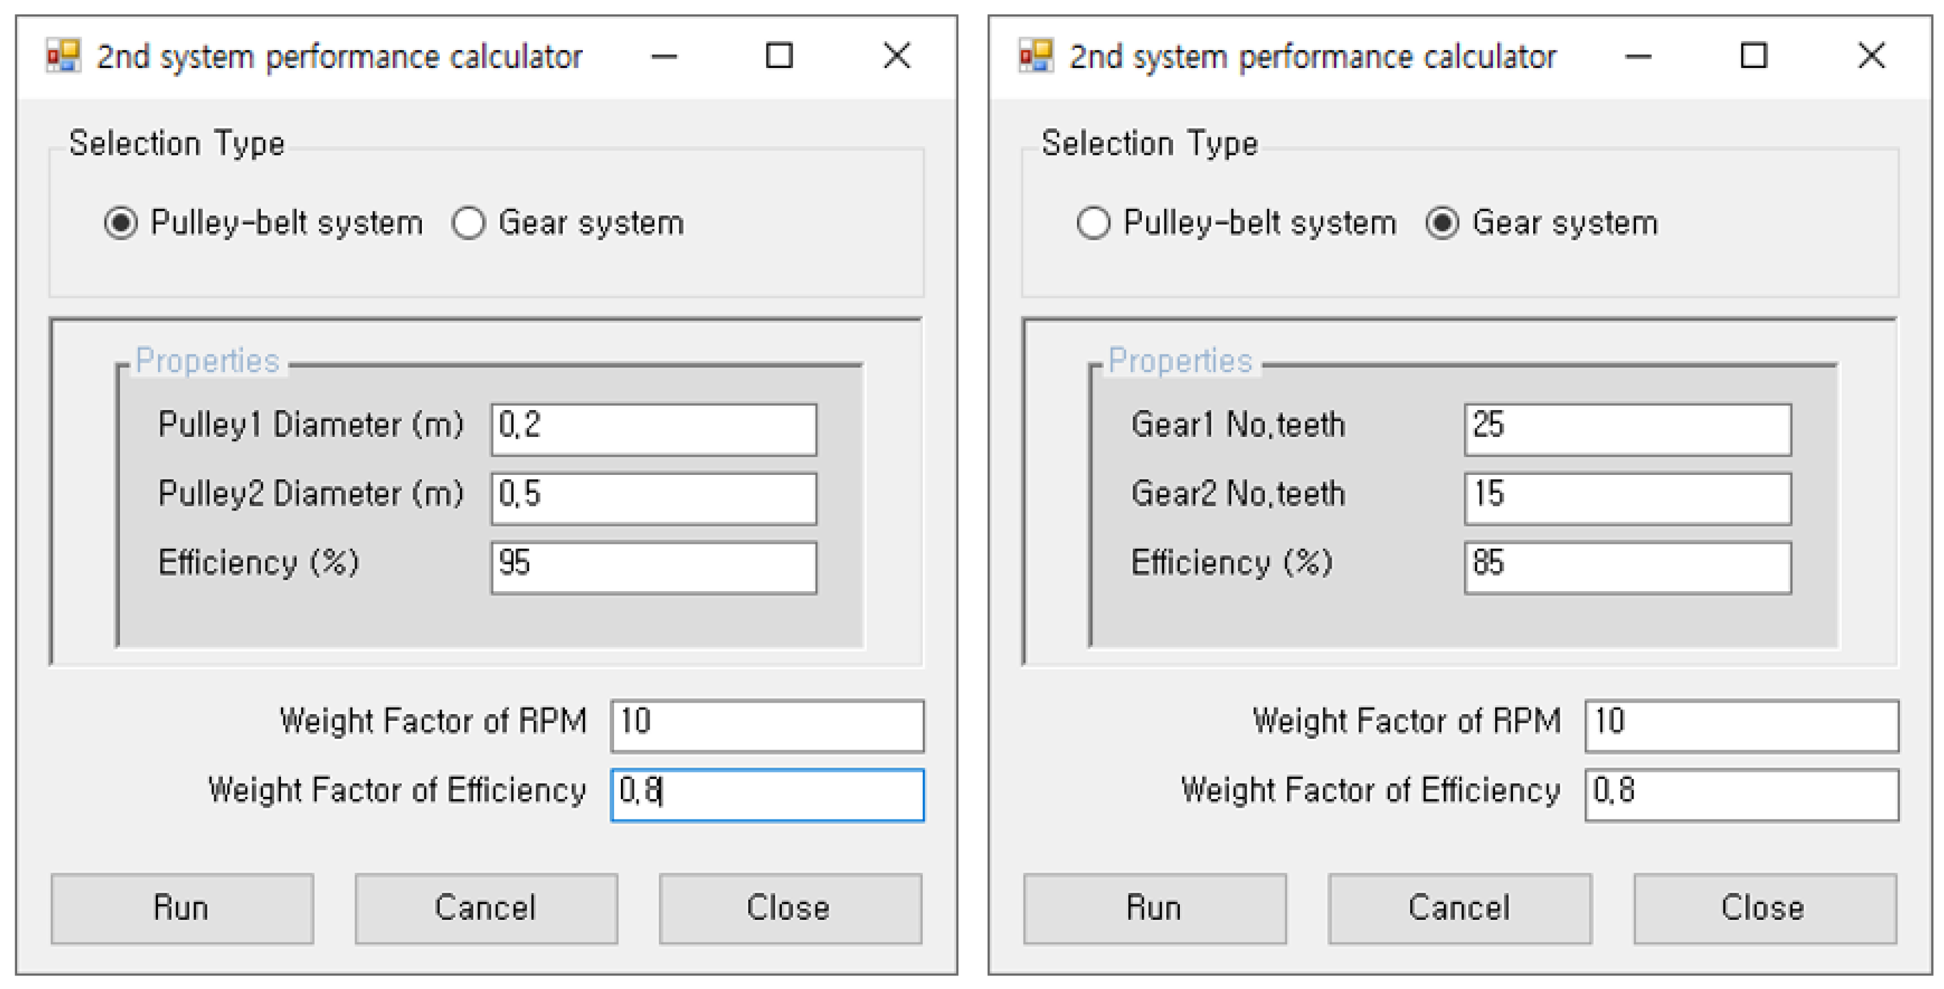The image size is (1944, 989).
Task: Click the app icon in left window title bar
Action: [x=62, y=56]
